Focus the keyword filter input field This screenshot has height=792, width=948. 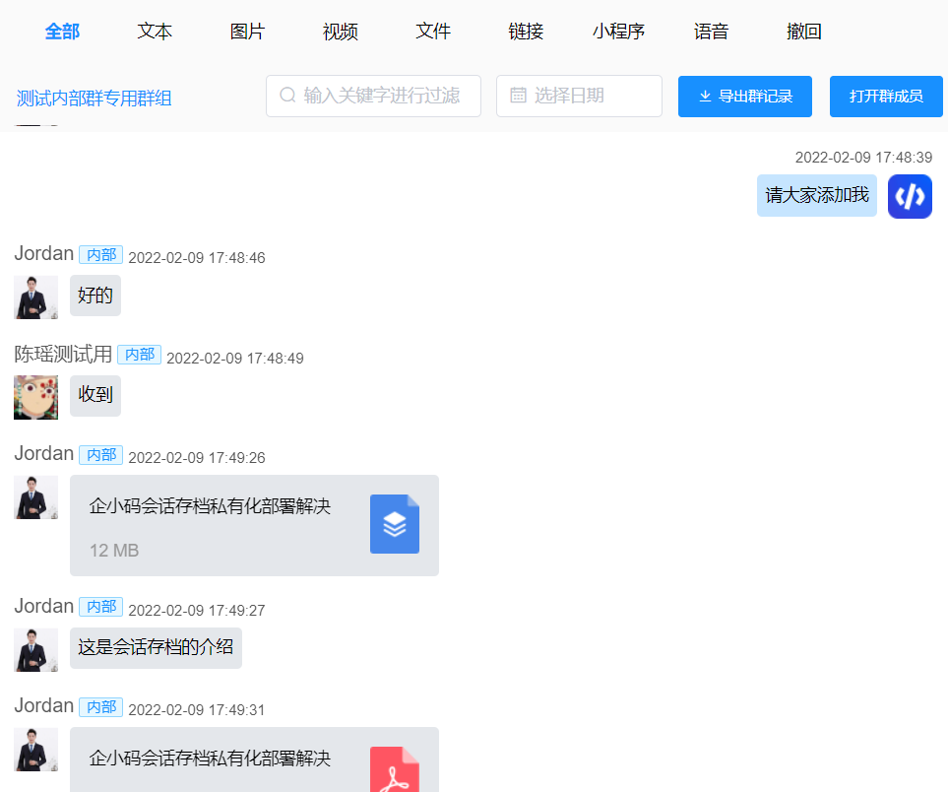pyautogui.click(x=374, y=96)
